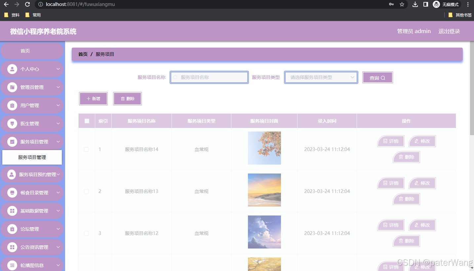Screen dimensions: 474x271
Task: Click the 公告资讯管理 grid icon
Action: [x=12, y=247]
